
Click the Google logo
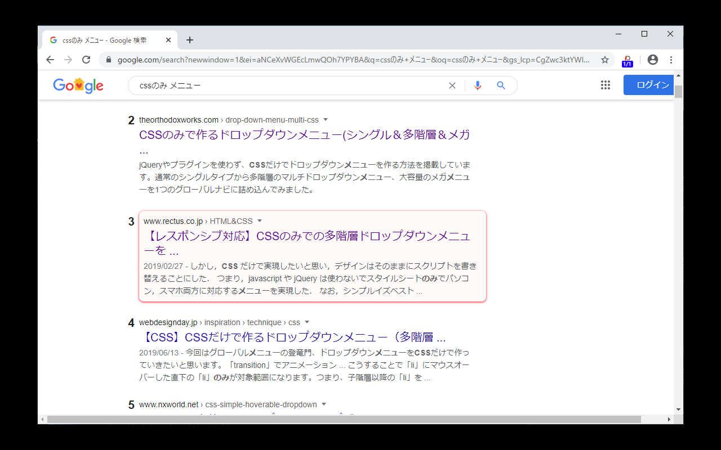click(78, 85)
